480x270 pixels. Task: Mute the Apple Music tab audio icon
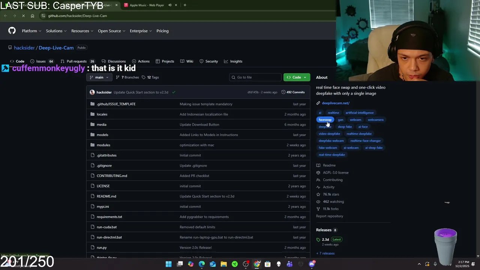[x=170, y=5]
